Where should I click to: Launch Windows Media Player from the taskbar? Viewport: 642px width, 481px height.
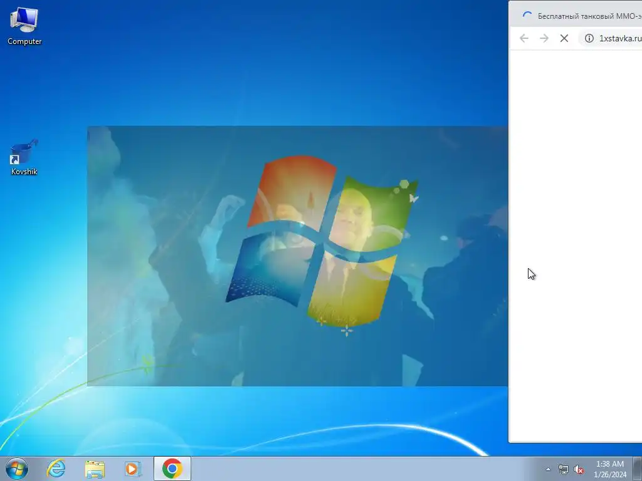point(133,468)
